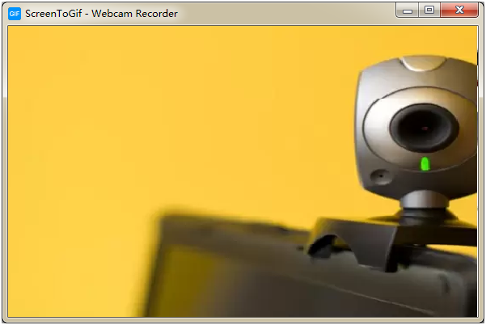The width and height of the screenshot is (486, 325).
Task: Click the webcam video preview area
Action: pos(243,171)
